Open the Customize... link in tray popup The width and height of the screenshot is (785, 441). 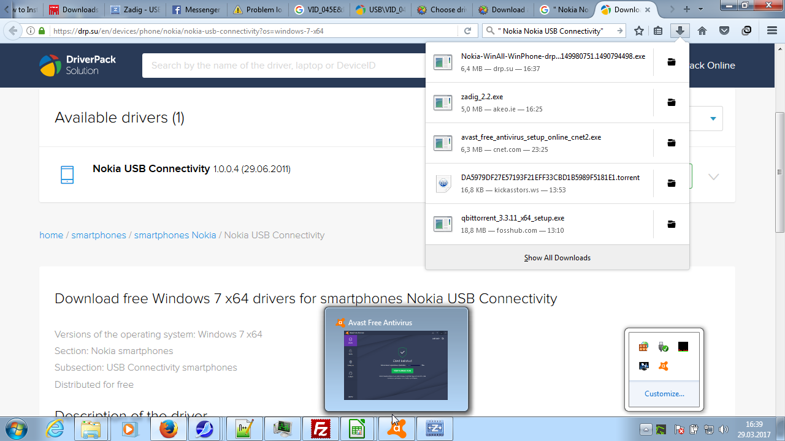tap(664, 394)
